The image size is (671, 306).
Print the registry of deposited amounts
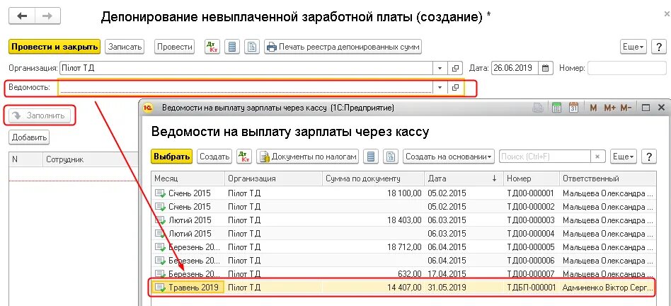point(343,47)
